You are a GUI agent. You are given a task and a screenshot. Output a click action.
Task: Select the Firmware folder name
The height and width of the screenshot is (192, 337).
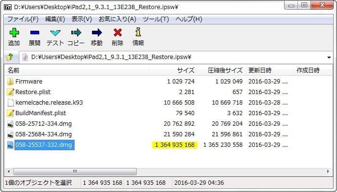(29, 82)
